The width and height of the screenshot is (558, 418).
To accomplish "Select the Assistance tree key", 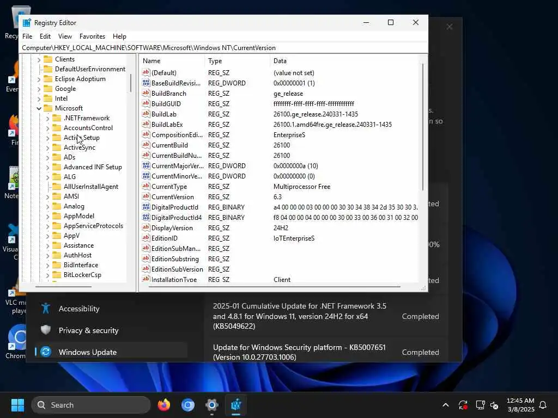I will (78, 245).
